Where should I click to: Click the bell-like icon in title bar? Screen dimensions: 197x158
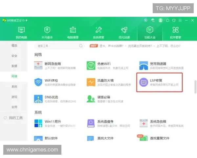[x=167, y=20]
